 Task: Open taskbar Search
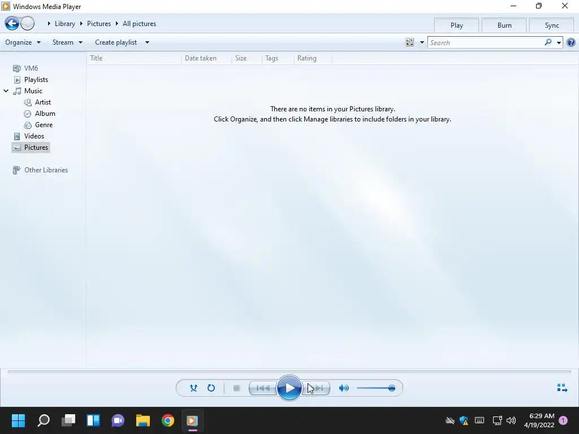click(x=43, y=420)
